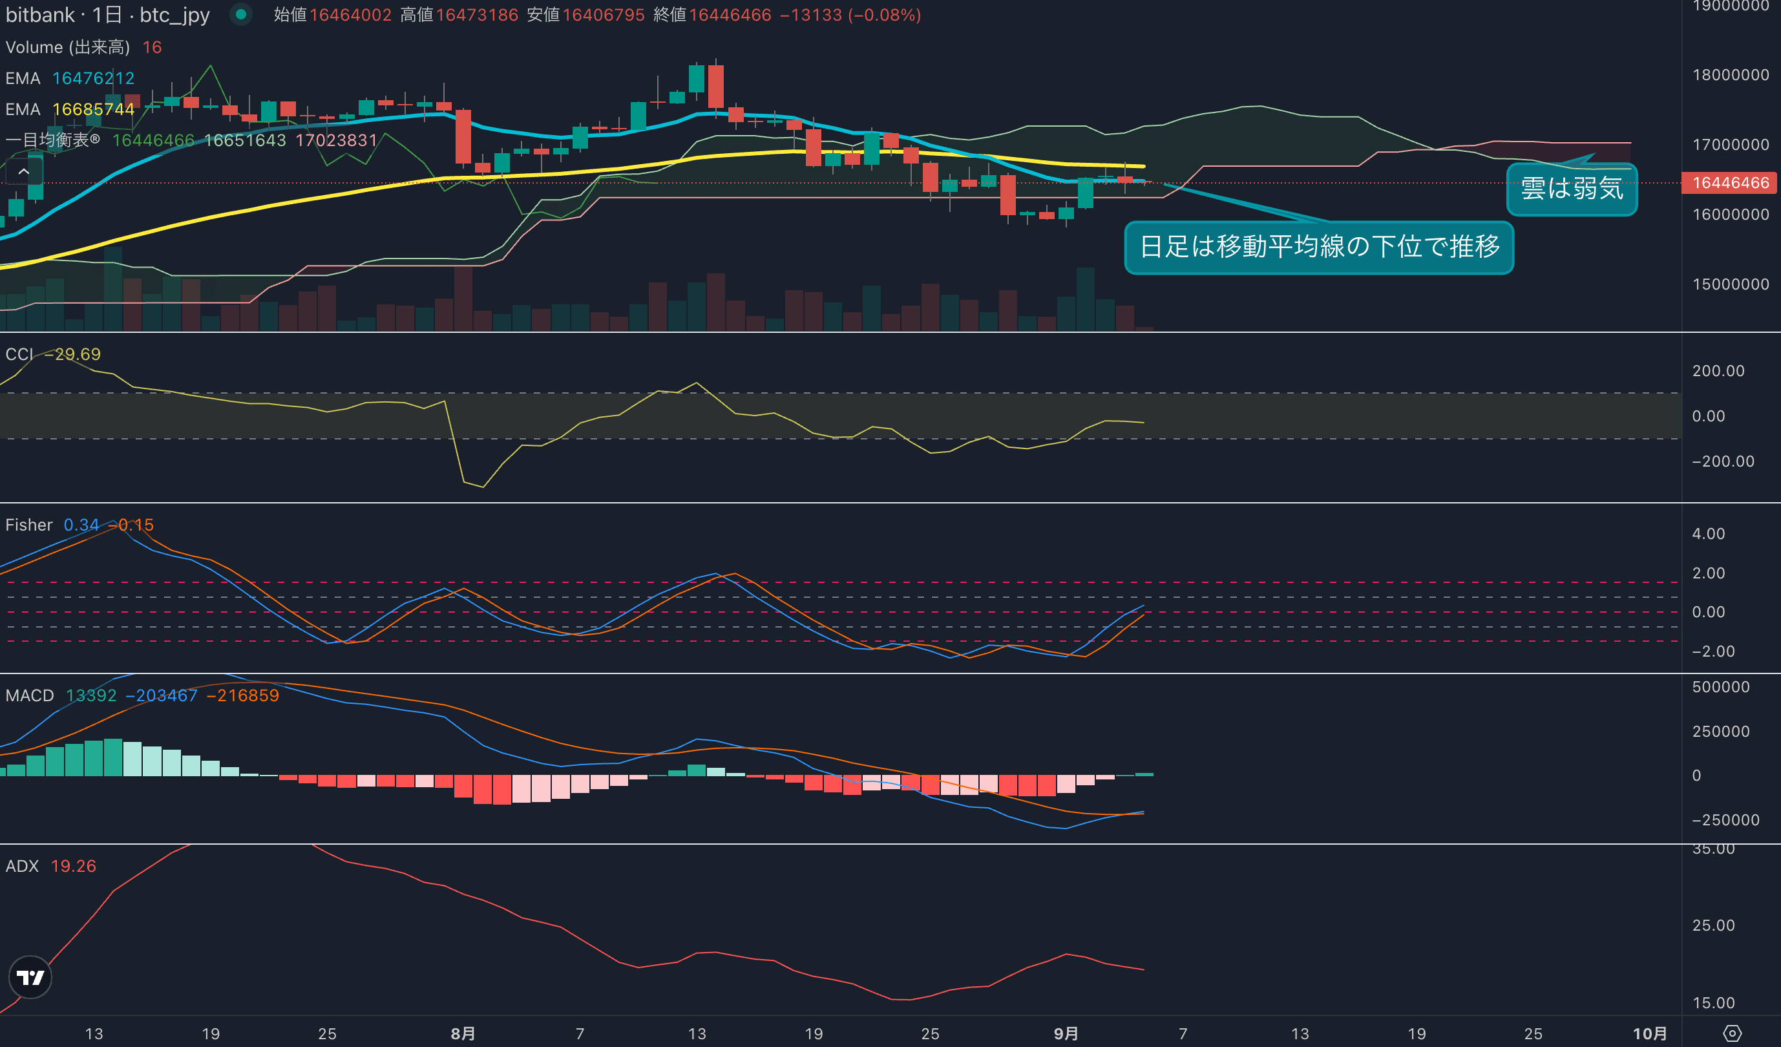Screen dimensions: 1781x1047
Task: Click the 雲は弱気 annotation callout
Action: 1571,189
